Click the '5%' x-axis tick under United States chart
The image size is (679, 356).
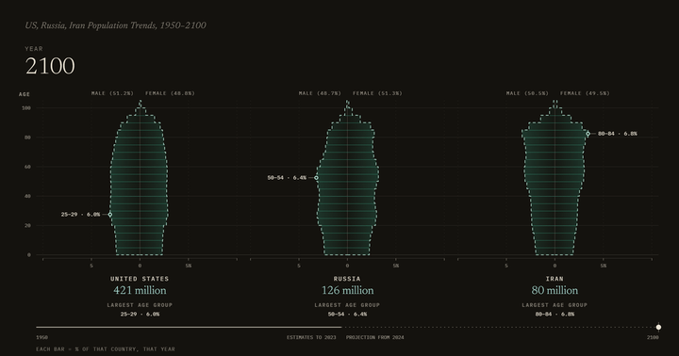(x=189, y=266)
